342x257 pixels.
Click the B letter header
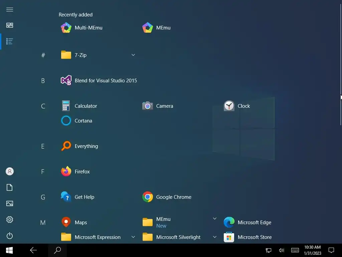[43, 81]
